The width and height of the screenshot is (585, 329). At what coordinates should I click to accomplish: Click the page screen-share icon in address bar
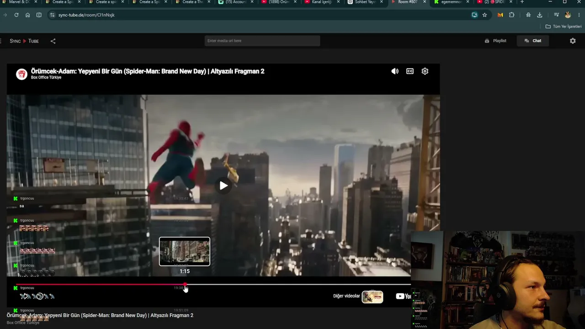[x=474, y=15]
